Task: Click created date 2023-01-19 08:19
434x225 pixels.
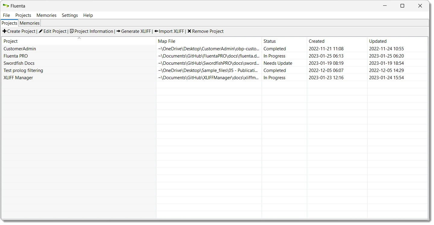Action: tap(326, 63)
